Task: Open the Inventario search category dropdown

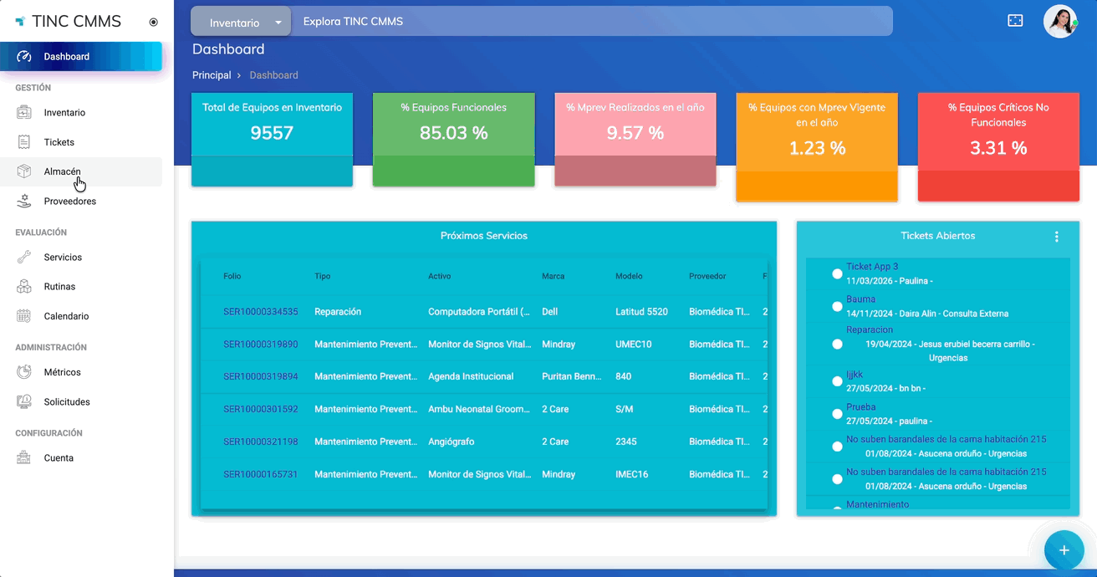Action: pos(241,23)
